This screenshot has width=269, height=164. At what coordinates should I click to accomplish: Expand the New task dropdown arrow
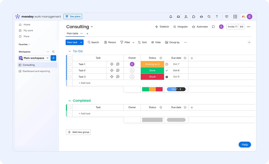[81, 42]
